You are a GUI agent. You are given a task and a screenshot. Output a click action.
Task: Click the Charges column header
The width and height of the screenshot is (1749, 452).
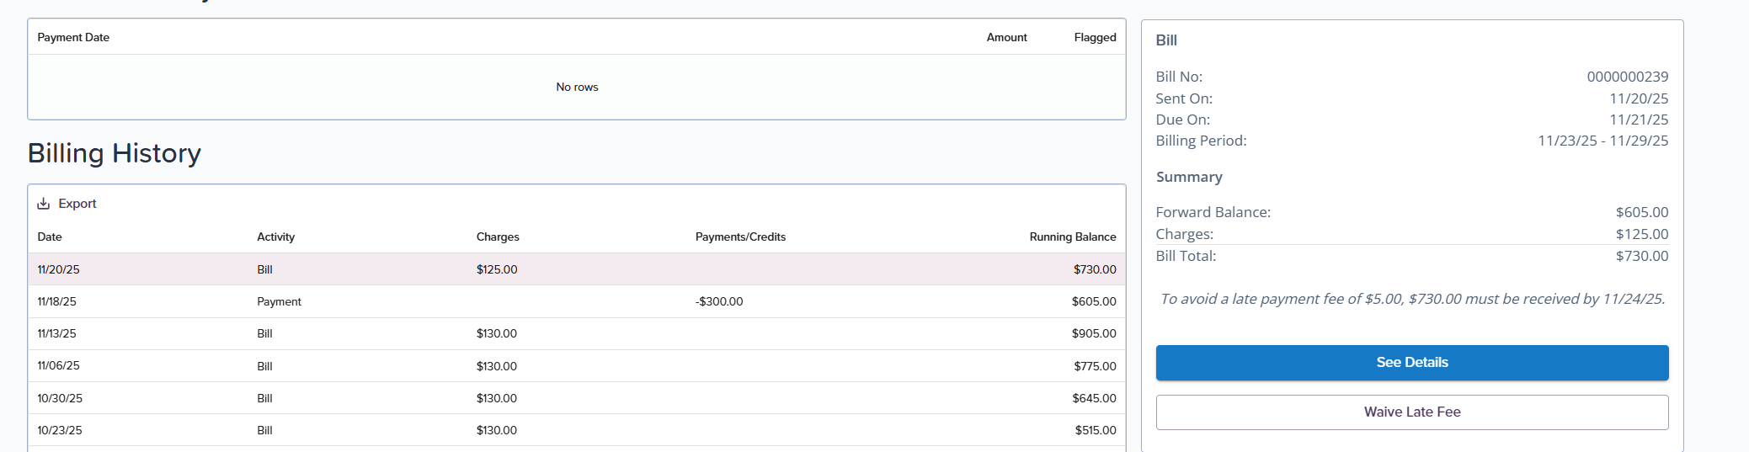tap(498, 237)
